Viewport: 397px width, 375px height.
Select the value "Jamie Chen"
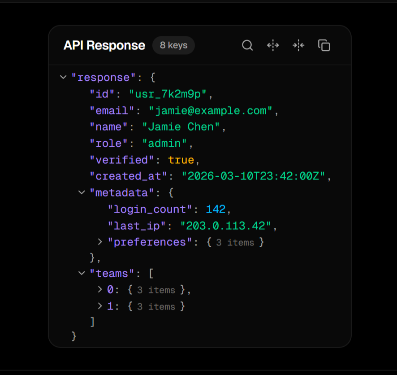click(x=181, y=127)
